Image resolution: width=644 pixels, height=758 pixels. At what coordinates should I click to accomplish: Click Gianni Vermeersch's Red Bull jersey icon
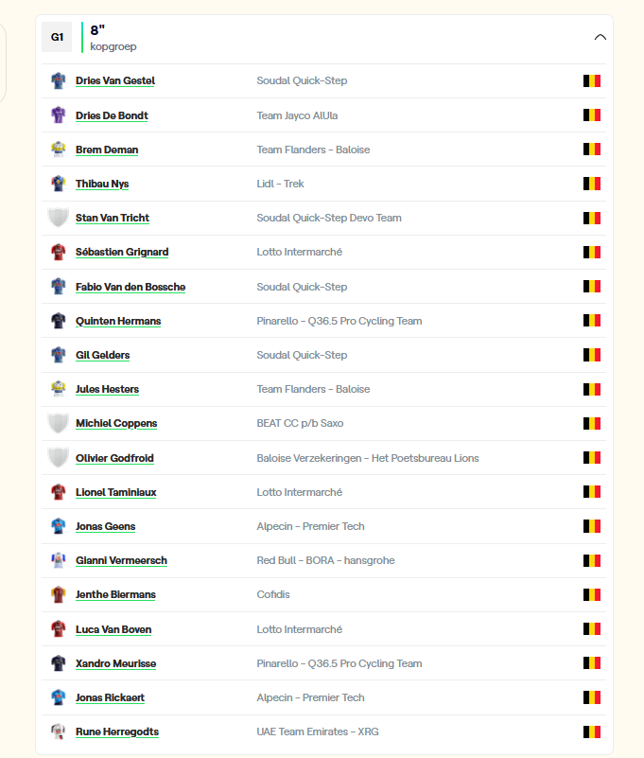point(59,560)
